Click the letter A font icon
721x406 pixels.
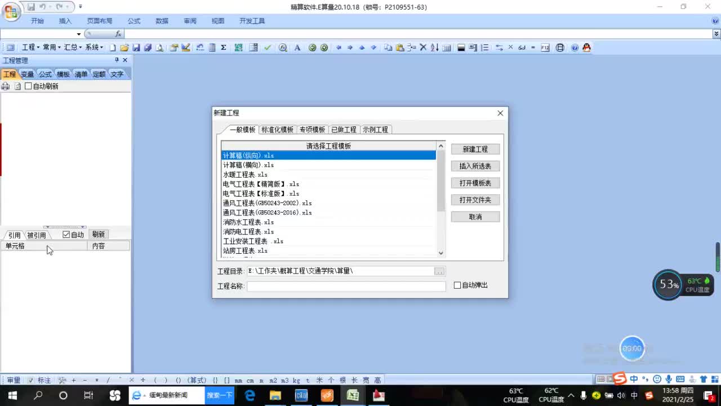[x=297, y=48]
